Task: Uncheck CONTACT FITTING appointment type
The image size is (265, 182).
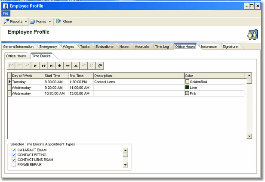Action: pos(14,155)
